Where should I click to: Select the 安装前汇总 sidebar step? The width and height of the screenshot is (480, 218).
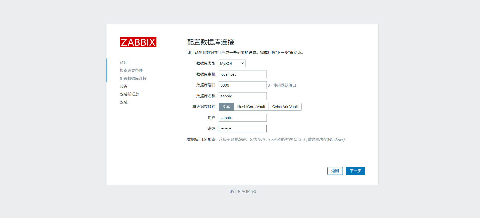click(129, 94)
